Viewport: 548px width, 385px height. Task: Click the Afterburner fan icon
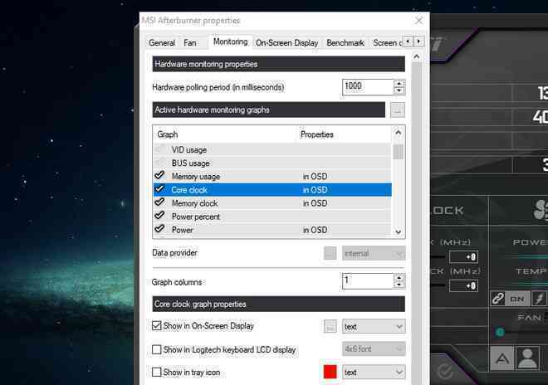(x=541, y=210)
